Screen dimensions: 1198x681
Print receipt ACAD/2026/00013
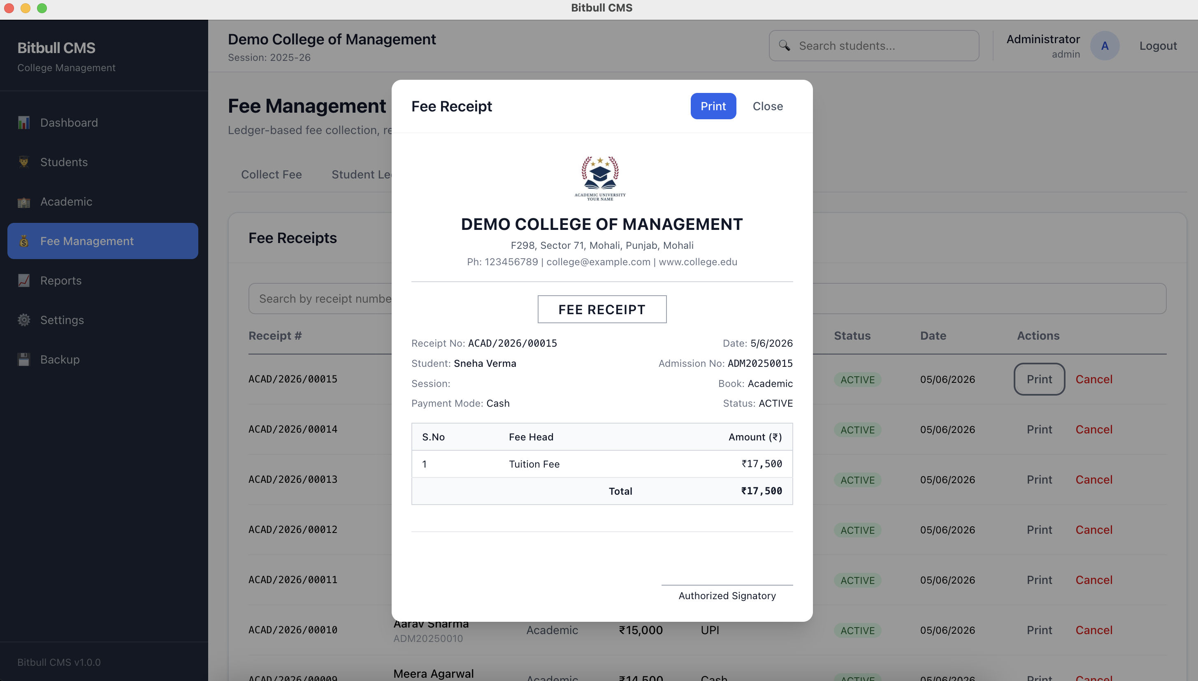[1039, 479]
